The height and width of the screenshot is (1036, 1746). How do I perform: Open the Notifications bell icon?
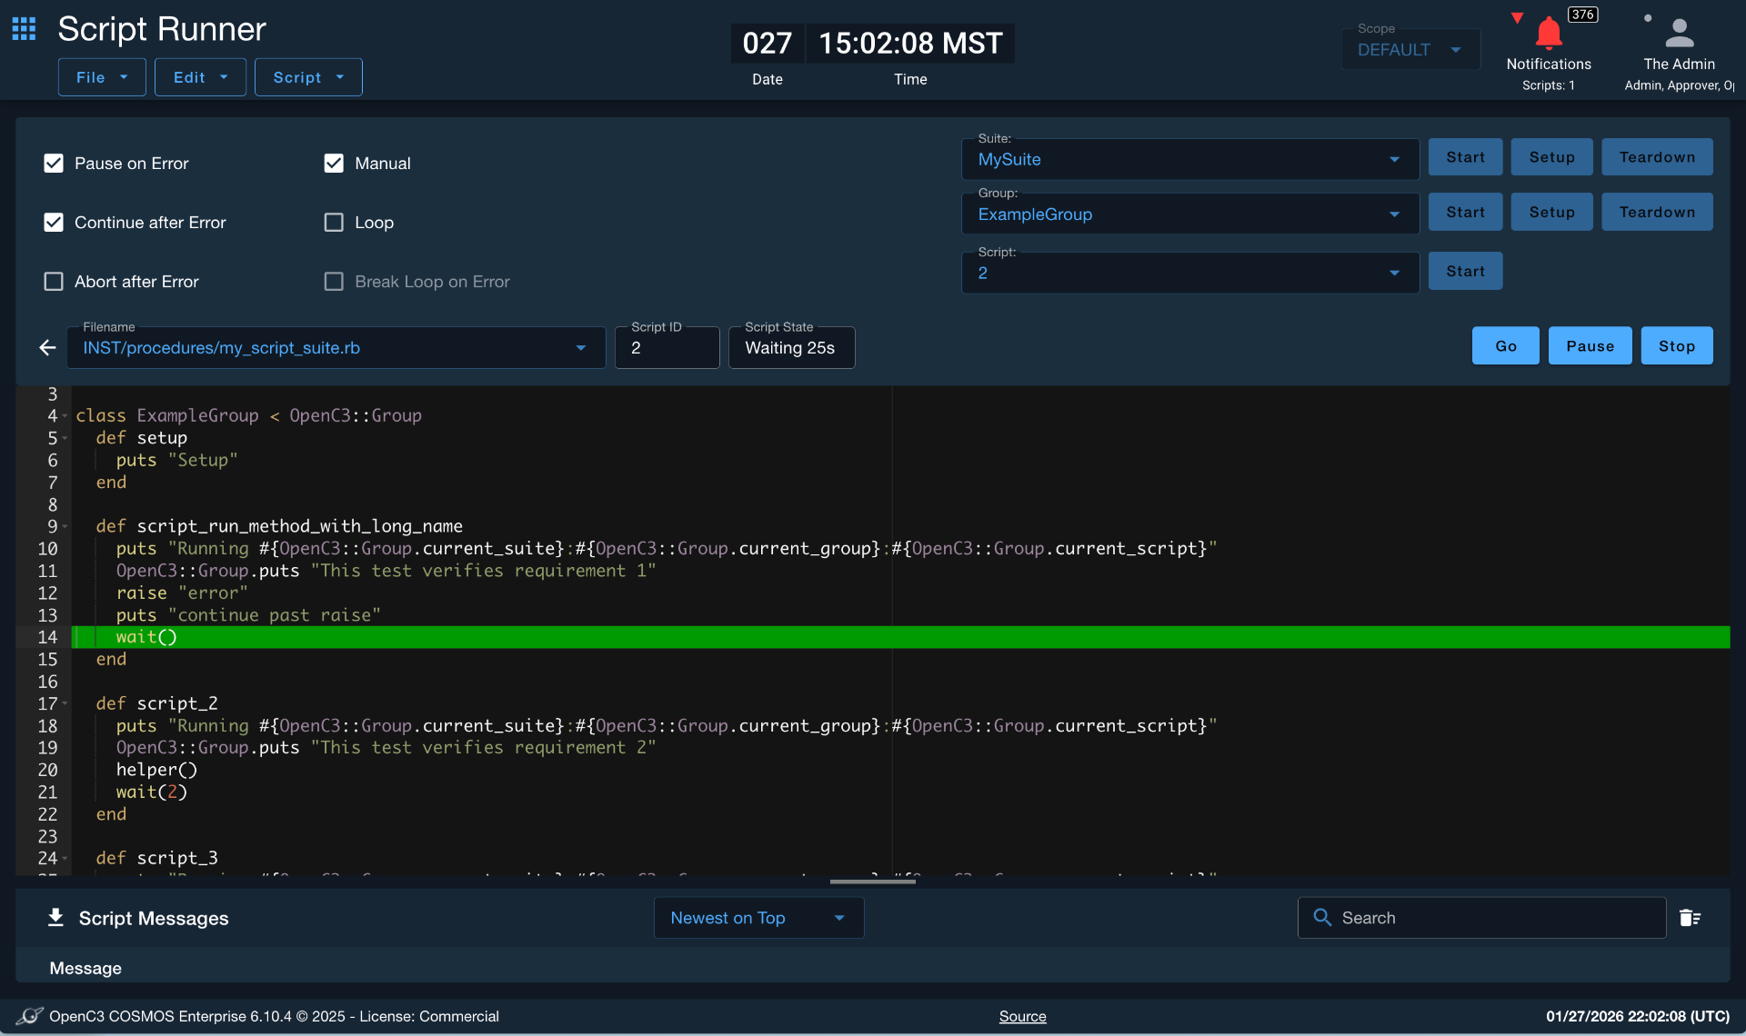coord(1548,34)
